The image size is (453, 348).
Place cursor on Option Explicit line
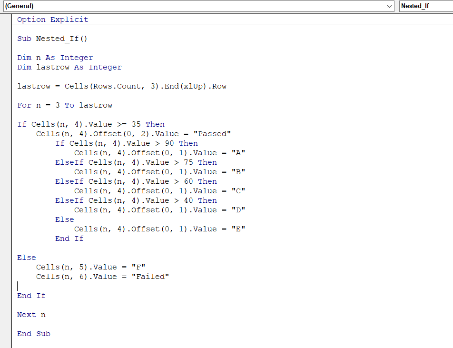click(x=52, y=20)
